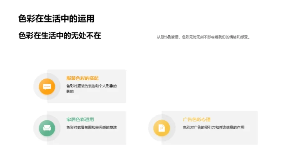Click the text 色彩对服装的表达和个人形象的影响

tap(92, 89)
